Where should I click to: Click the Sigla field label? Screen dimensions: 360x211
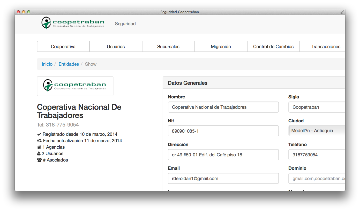(294, 97)
